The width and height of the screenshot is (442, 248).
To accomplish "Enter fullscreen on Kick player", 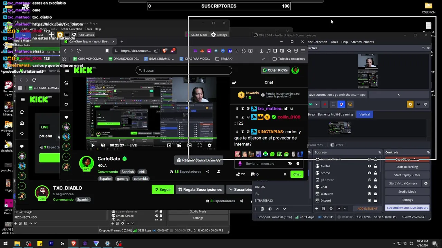I will (x=200, y=145).
